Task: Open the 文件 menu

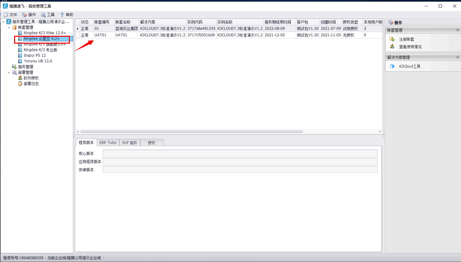Action: 10,15
